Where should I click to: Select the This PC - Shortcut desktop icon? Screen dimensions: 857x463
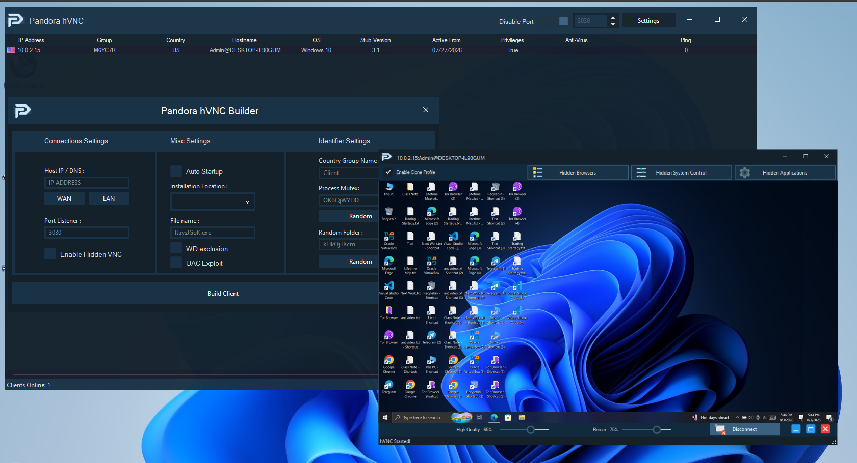[432, 365]
